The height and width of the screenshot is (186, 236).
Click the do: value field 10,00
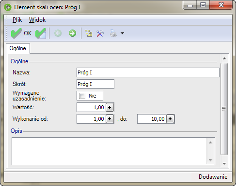pos(152,119)
